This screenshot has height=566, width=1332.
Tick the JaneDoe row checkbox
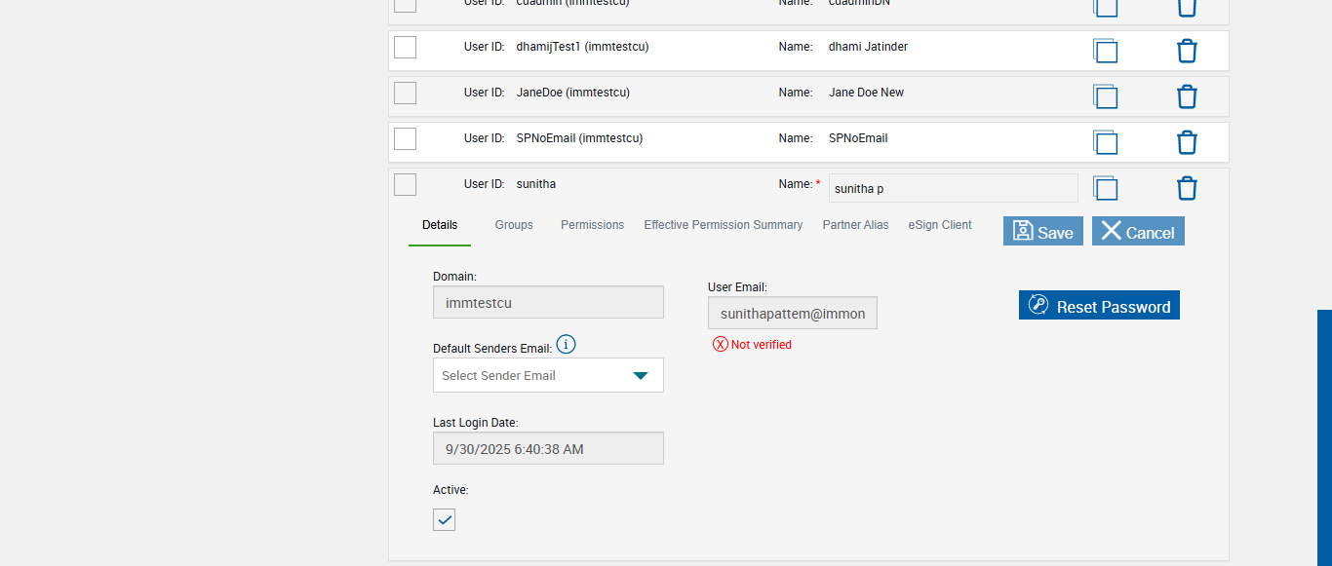pos(405,93)
